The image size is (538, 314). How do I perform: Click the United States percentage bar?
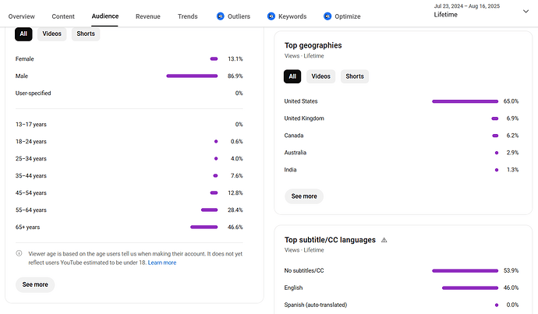[465, 101]
